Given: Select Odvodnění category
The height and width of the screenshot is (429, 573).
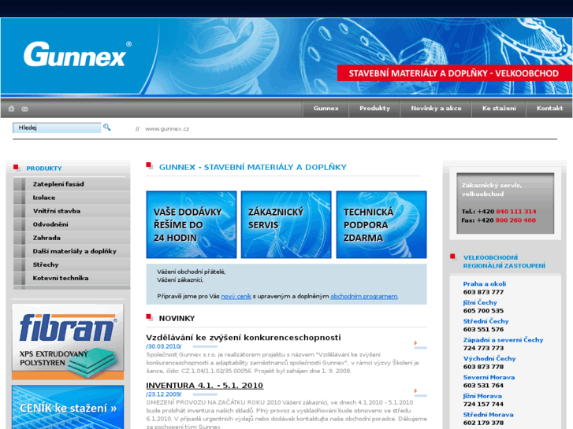Looking at the screenshot, I should 72,224.
